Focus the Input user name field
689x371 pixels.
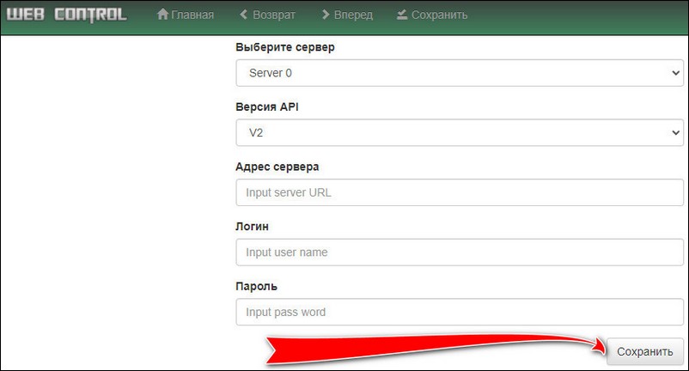(460, 252)
